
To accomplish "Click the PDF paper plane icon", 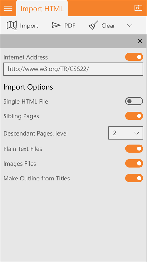I will point(56,26).
